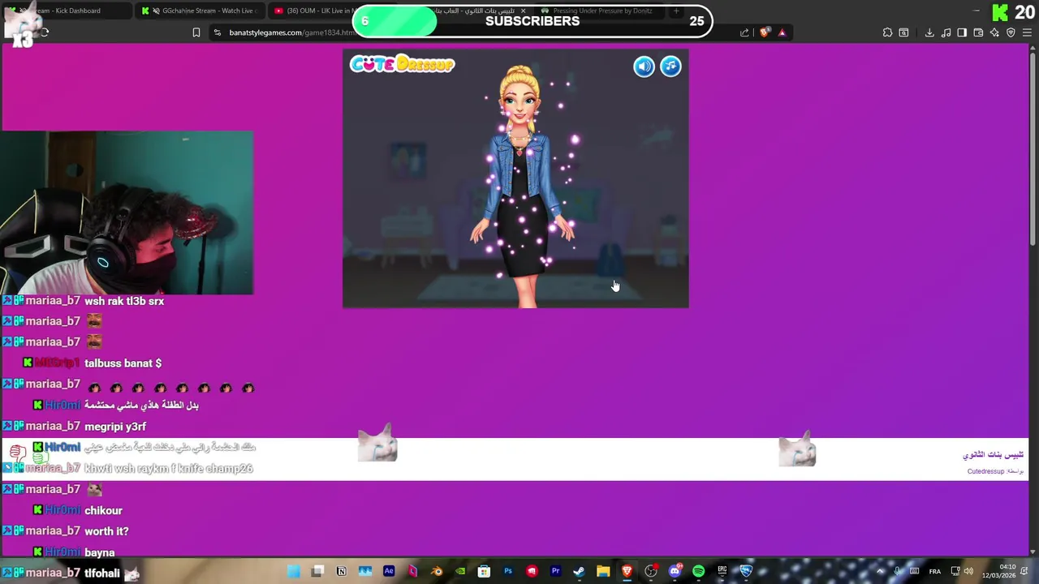Open Rocket League from the taskbar

(x=746, y=571)
